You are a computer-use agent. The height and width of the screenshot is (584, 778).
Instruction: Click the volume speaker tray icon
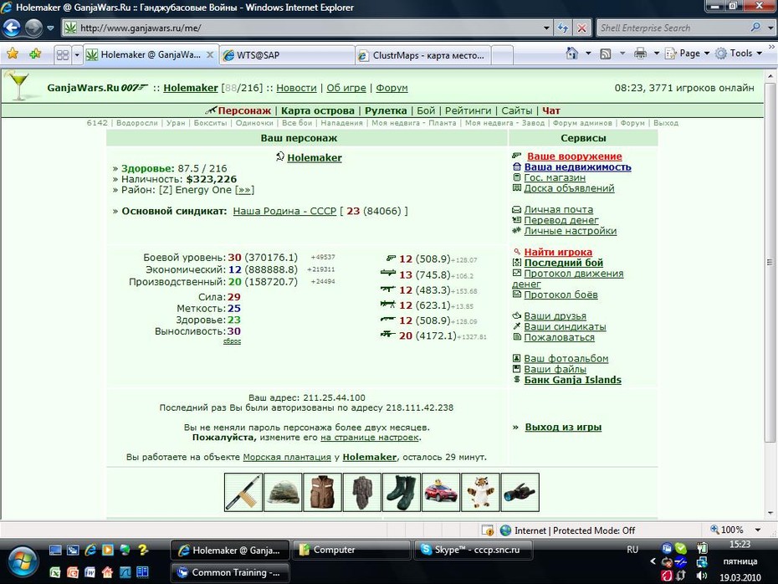(702, 576)
